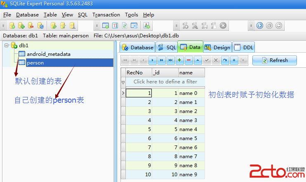Open the SQL menu
The image size is (306, 182).
(82, 15)
